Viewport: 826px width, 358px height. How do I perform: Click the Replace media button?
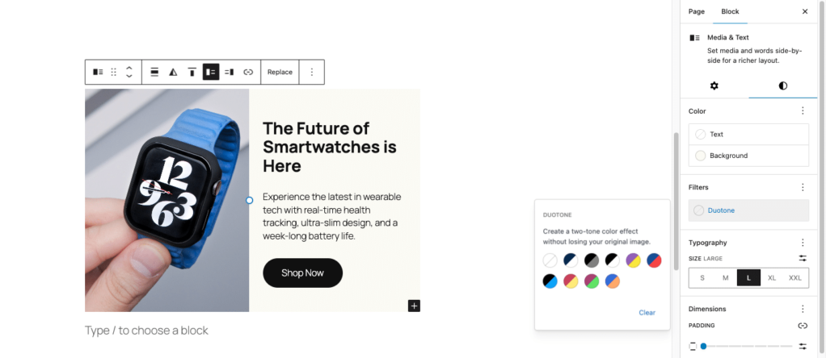tap(280, 72)
